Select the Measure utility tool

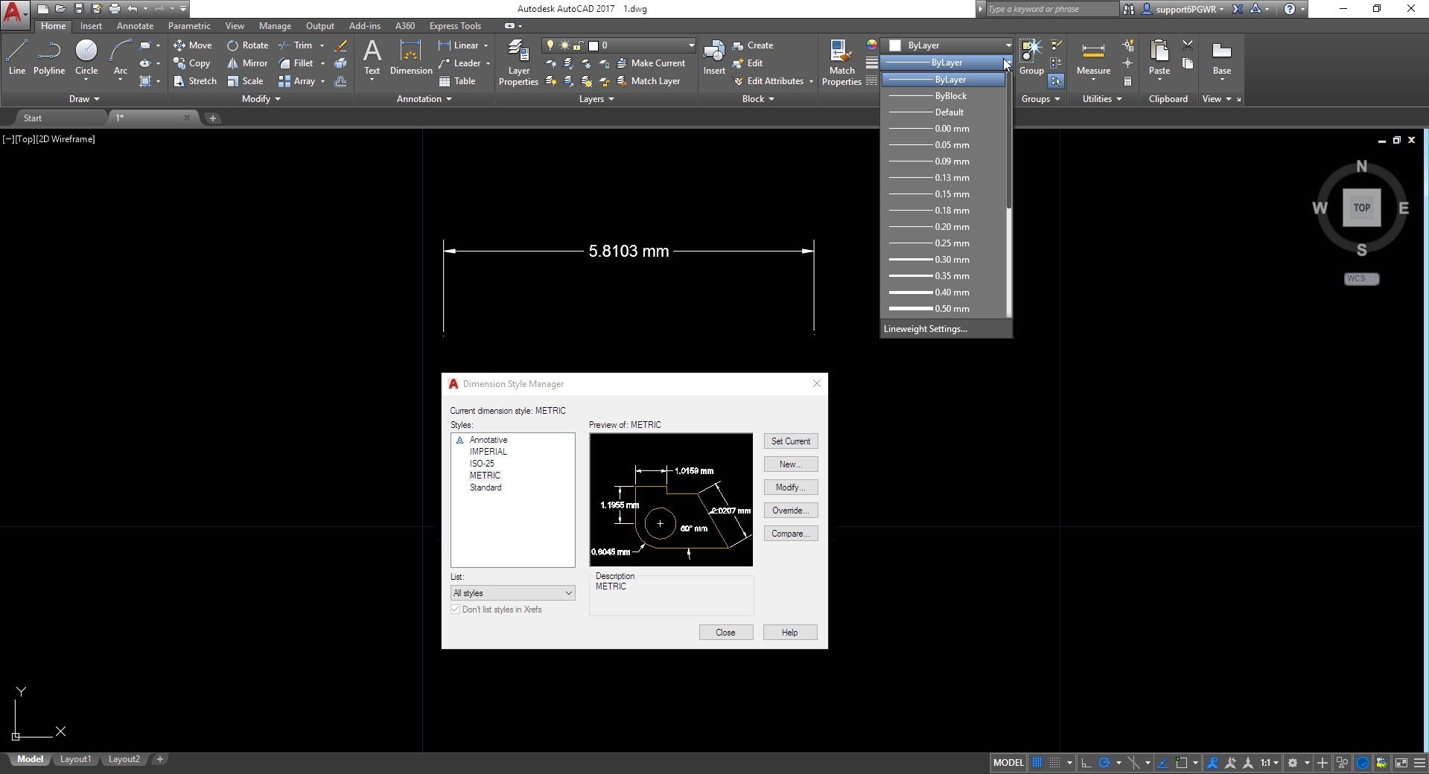tap(1093, 58)
